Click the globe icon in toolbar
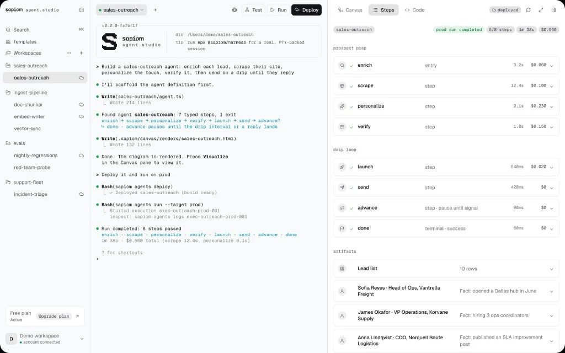 [x=234, y=10]
